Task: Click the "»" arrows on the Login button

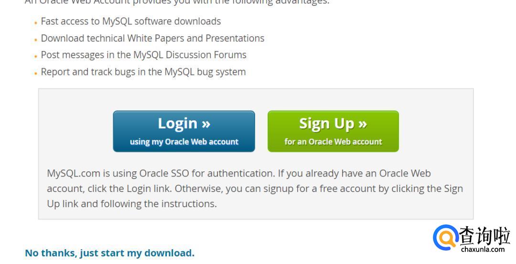Action: (206, 123)
